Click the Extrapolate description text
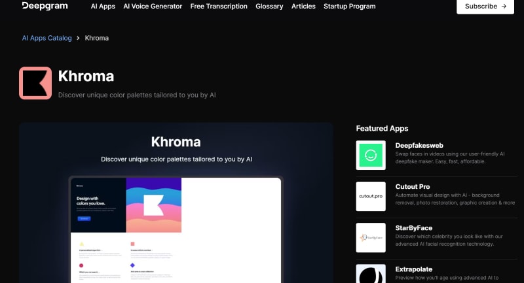This screenshot has height=283, width=524. point(447,278)
